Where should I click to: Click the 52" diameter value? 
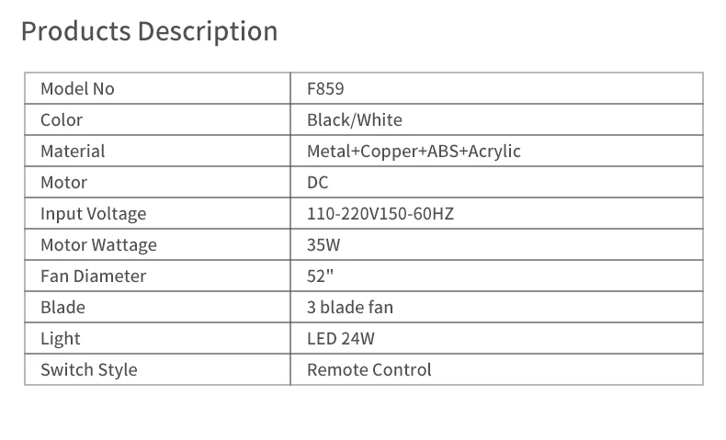320,276
